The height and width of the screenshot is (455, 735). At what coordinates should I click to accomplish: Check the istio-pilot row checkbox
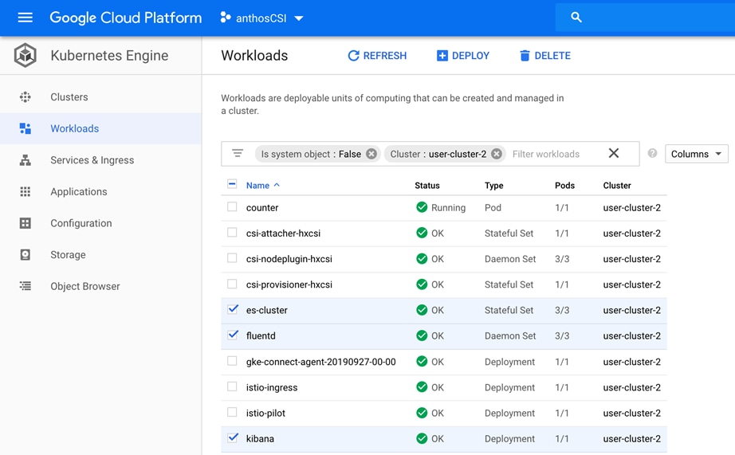(x=232, y=412)
